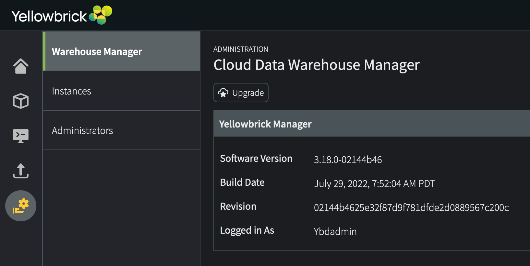This screenshot has width=530, height=266.
Task: Click the Yellowbrick Manager panel header
Action: [372, 124]
